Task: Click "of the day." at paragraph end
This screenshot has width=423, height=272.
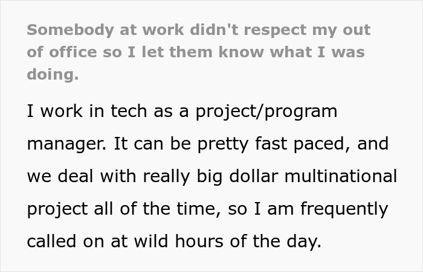Action: click(x=279, y=241)
